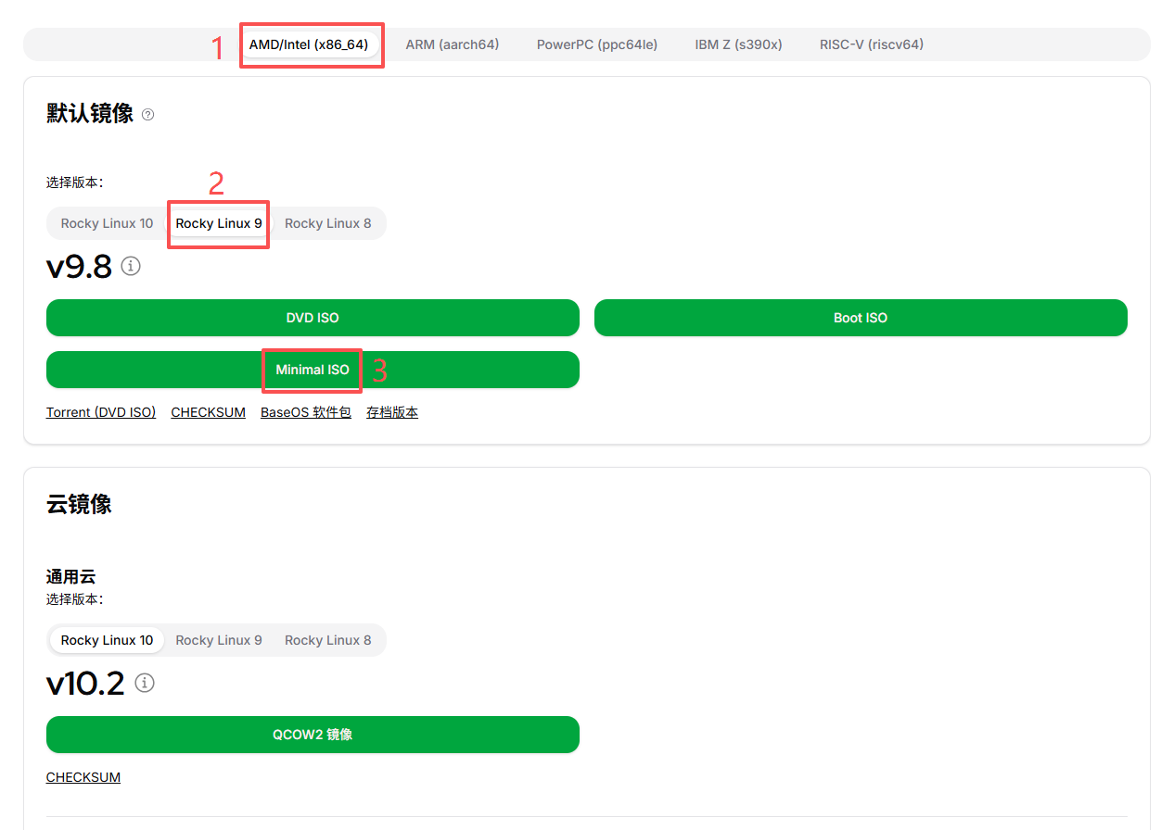Choose Rocky Linux 10 in default images
The width and height of the screenshot is (1174, 830).
(x=108, y=223)
